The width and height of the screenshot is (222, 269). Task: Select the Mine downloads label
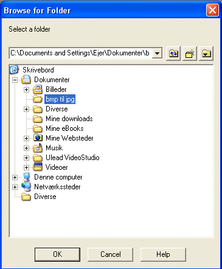(69, 119)
